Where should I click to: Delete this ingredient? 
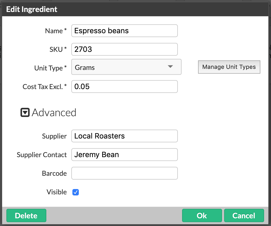pyautogui.click(x=26, y=215)
